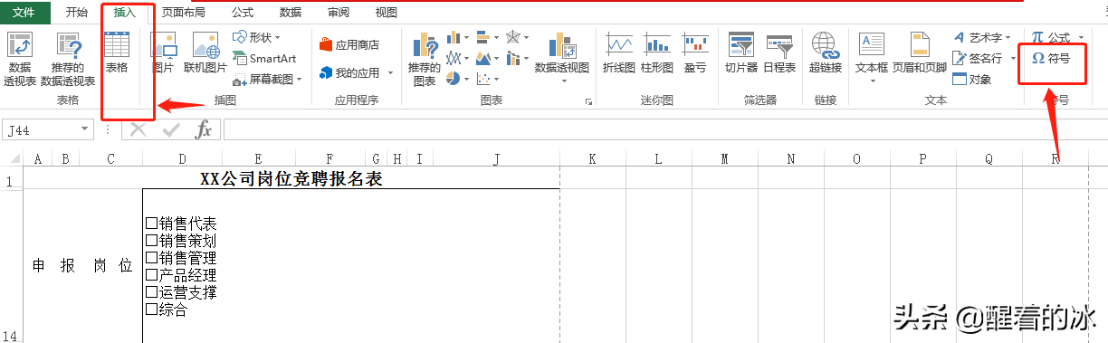Switch to the Formulas (公式) tab
Viewport: 1108px width, 343px height.
point(243,13)
